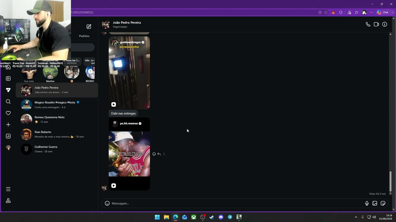396x222 pixels.
Task: Reply to the ye.hh.memes shared reel
Action: (159, 154)
